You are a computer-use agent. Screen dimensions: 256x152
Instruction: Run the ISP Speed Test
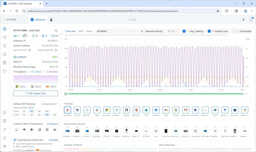[36, 94]
